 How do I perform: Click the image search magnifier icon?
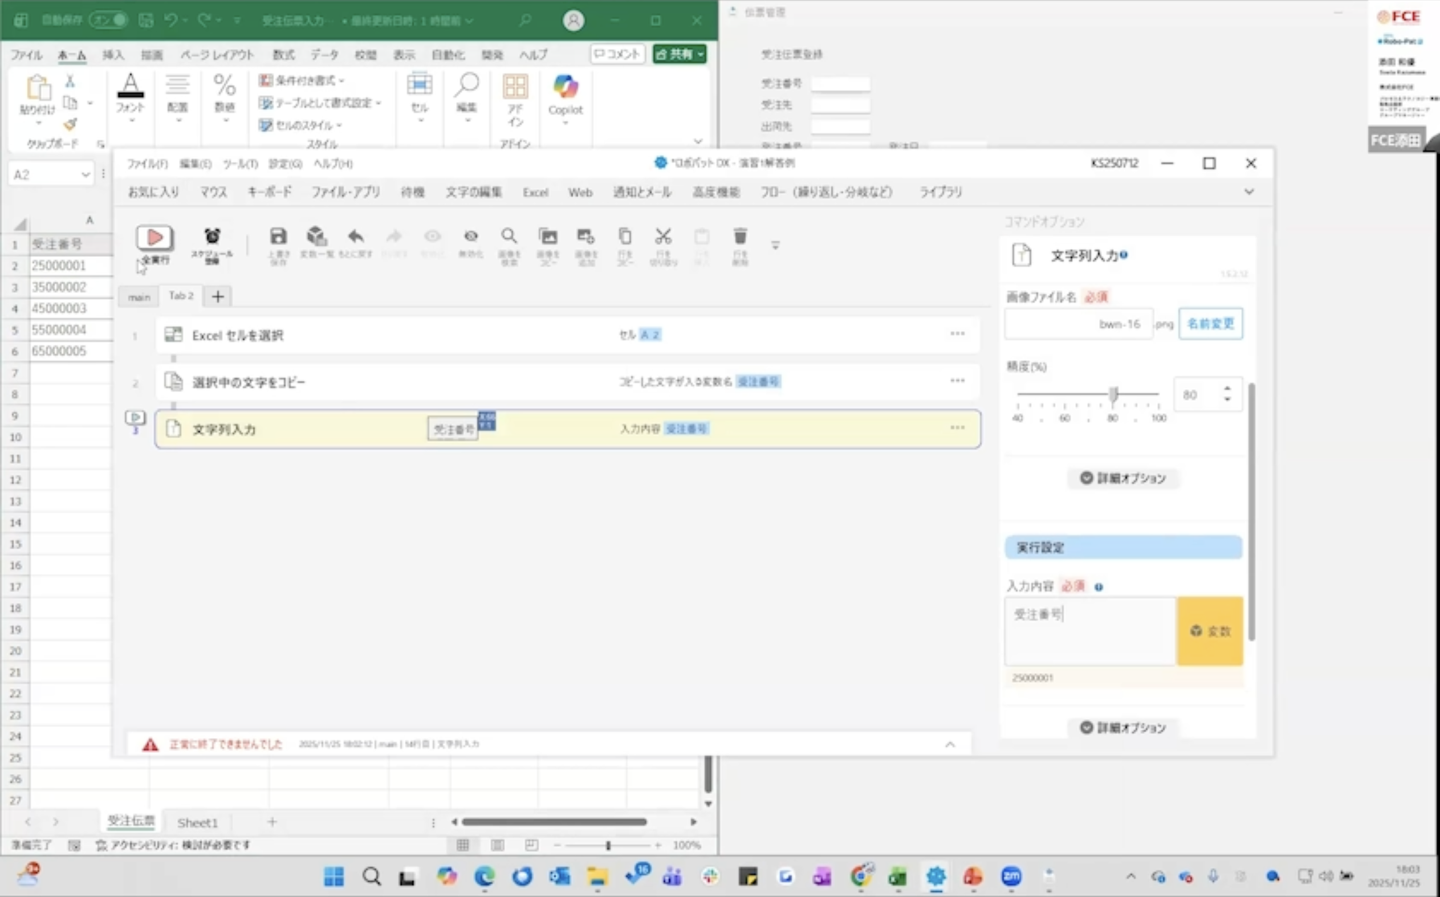tap(509, 237)
